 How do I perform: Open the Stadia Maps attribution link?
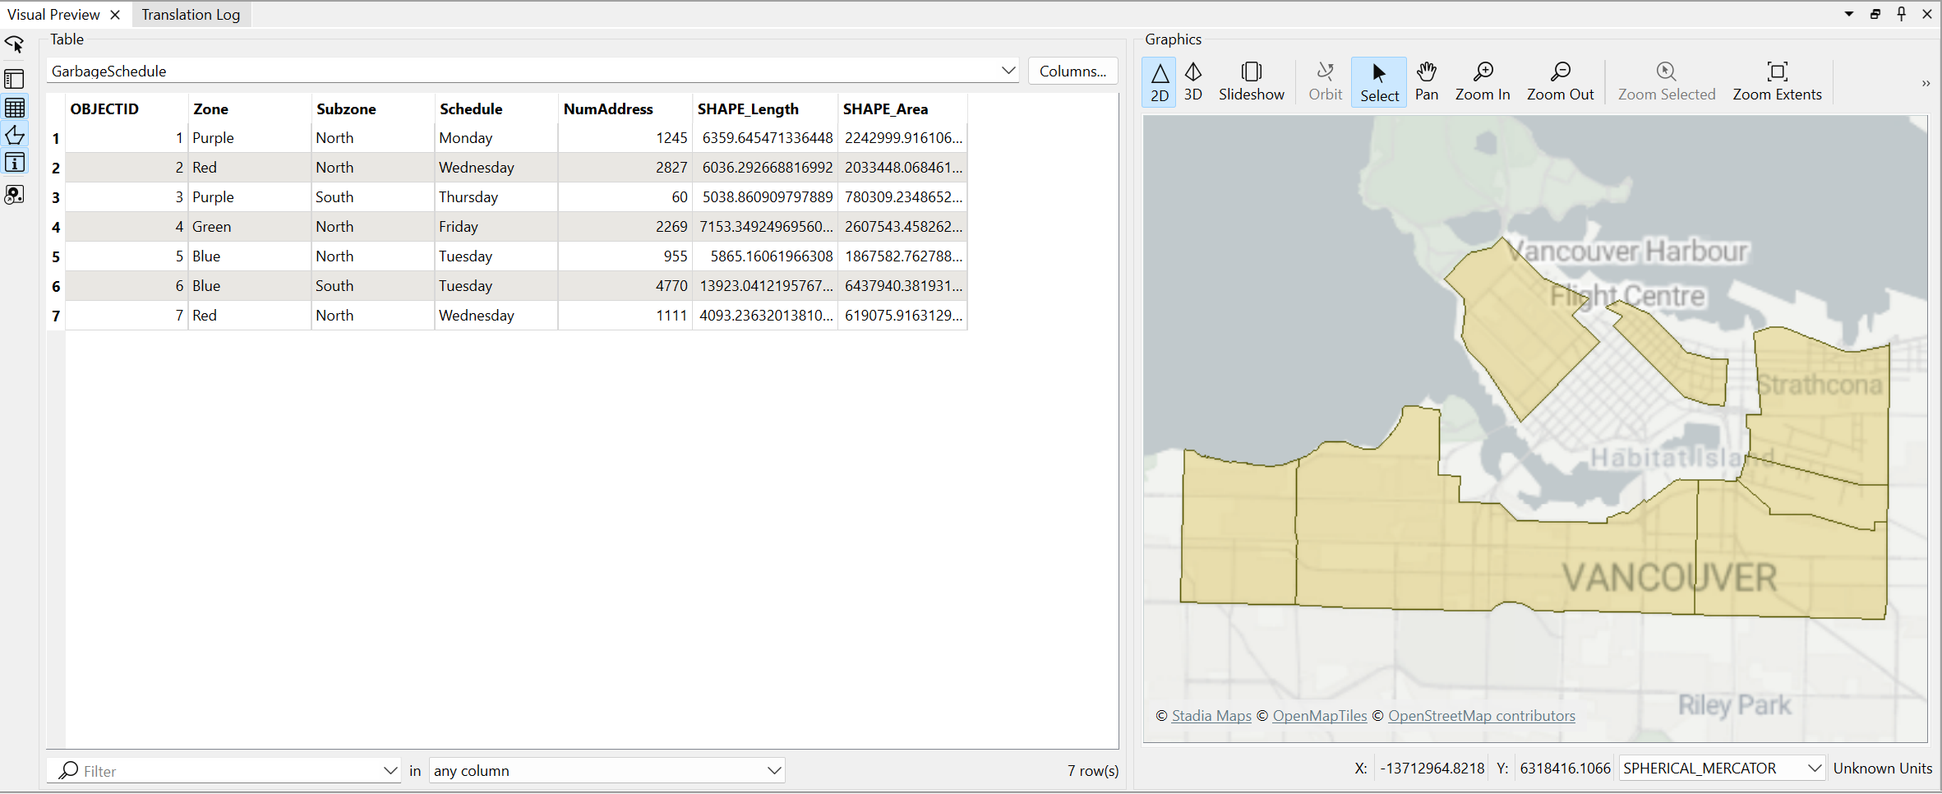tap(1211, 715)
